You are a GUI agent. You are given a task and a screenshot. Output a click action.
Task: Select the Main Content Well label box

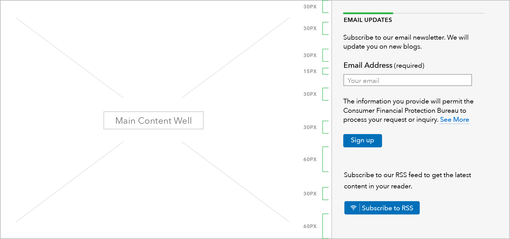point(153,120)
